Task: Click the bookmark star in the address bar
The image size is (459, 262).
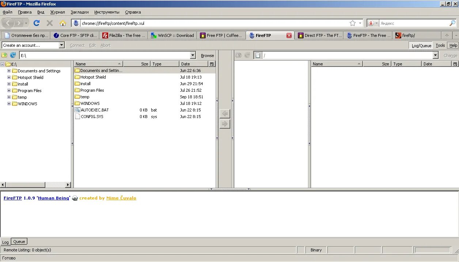Action: tap(353, 23)
